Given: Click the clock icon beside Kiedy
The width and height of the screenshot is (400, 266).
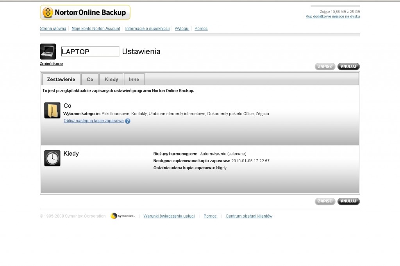Looking at the screenshot, I should coord(52,158).
